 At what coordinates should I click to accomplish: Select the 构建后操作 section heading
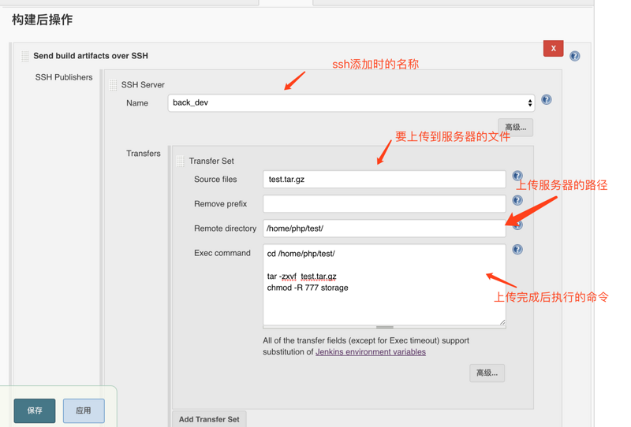point(43,20)
